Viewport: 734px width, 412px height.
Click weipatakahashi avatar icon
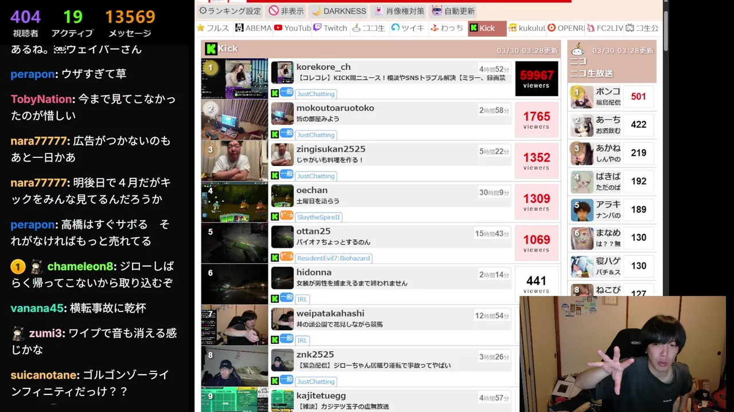click(282, 320)
